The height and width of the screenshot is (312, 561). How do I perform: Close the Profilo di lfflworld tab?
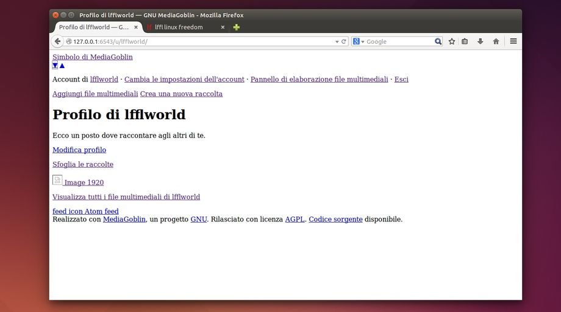point(136,27)
